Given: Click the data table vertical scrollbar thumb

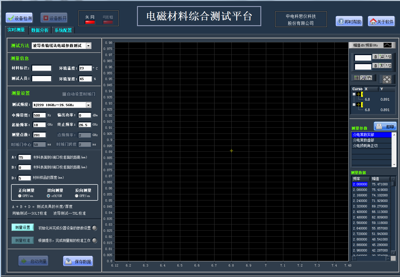Looking at the screenshot, I should pos(393,184).
